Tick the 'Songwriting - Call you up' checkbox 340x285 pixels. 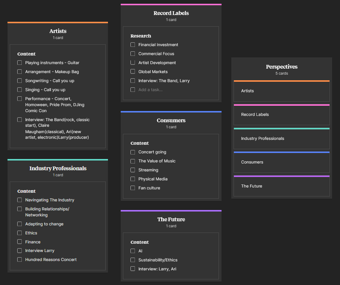tap(19, 81)
